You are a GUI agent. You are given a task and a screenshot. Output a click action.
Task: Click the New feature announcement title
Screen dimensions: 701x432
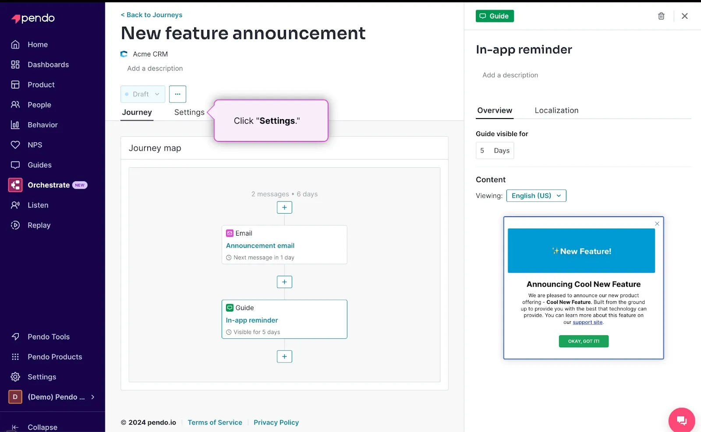click(x=243, y=33)
